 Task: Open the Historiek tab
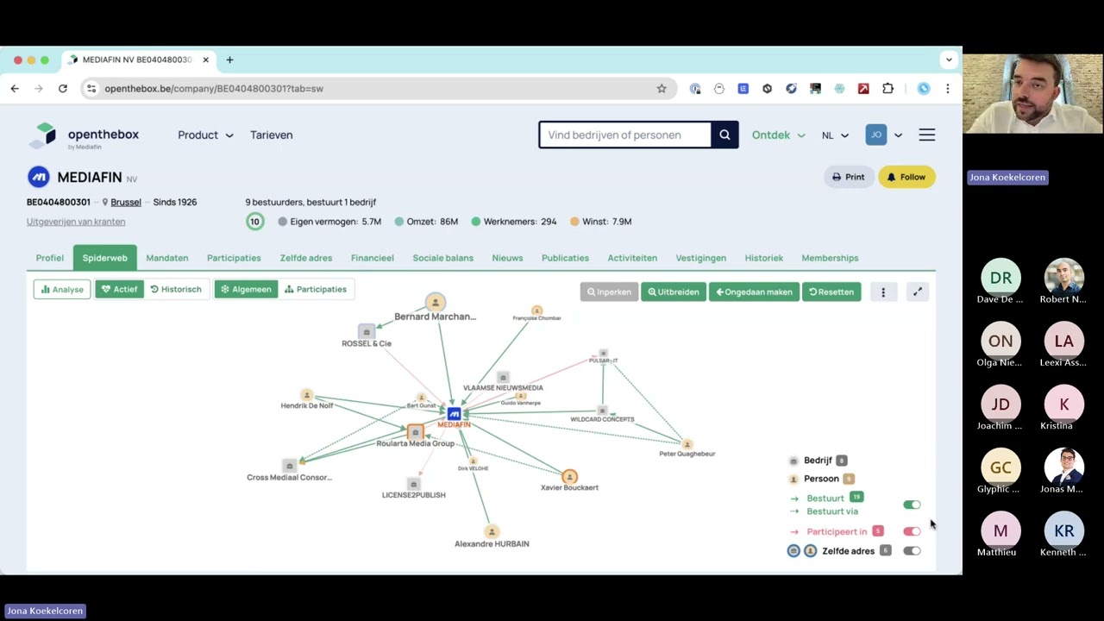pos(764,258)
